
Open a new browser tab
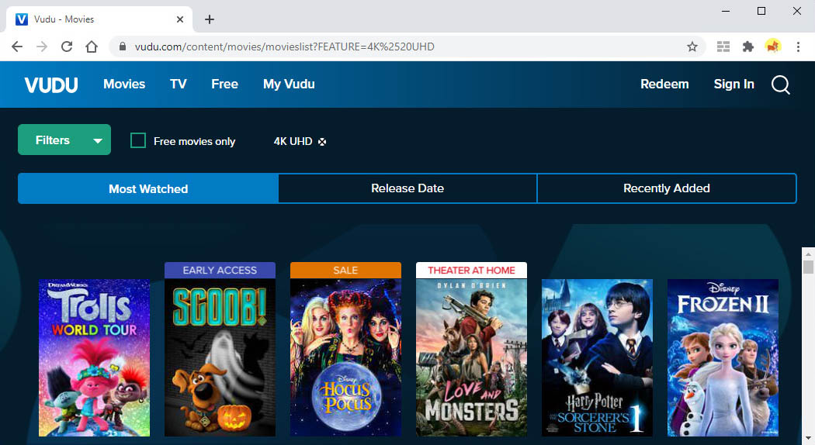pos(210,19)
